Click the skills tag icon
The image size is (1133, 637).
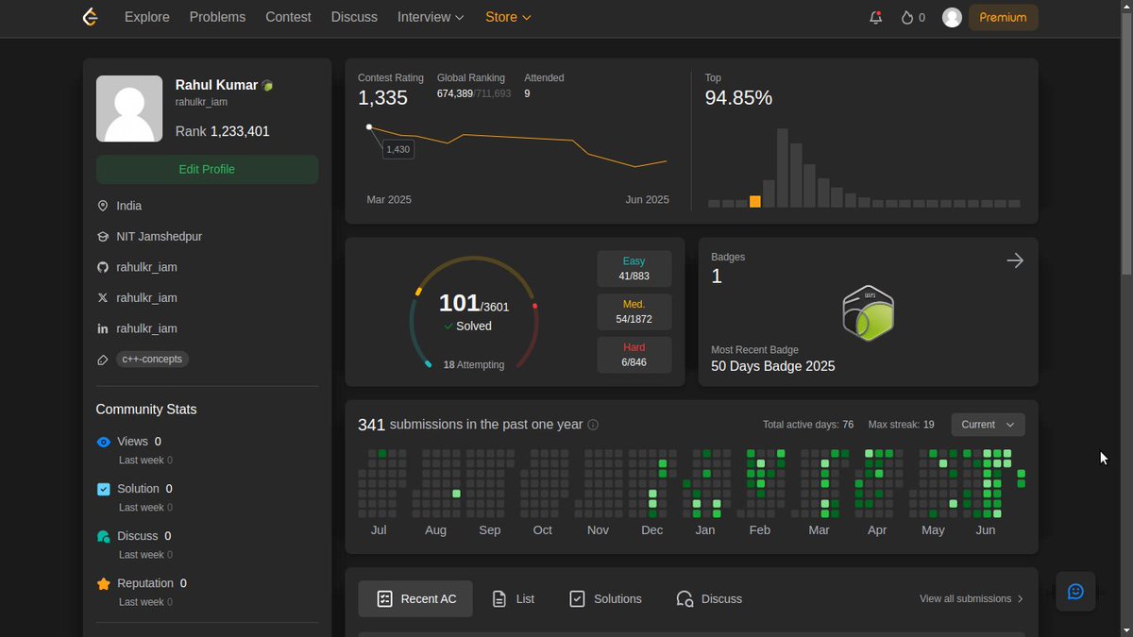point(103,360)
